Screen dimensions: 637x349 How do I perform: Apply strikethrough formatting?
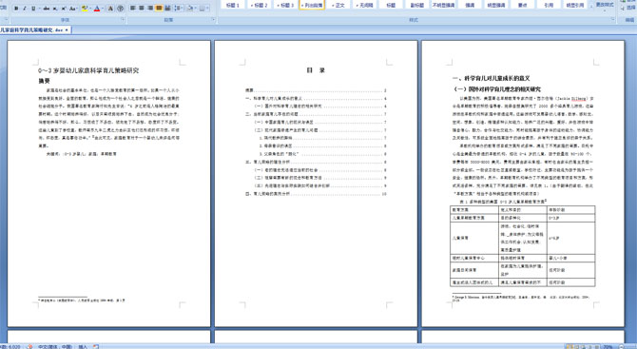click(47, 9)
